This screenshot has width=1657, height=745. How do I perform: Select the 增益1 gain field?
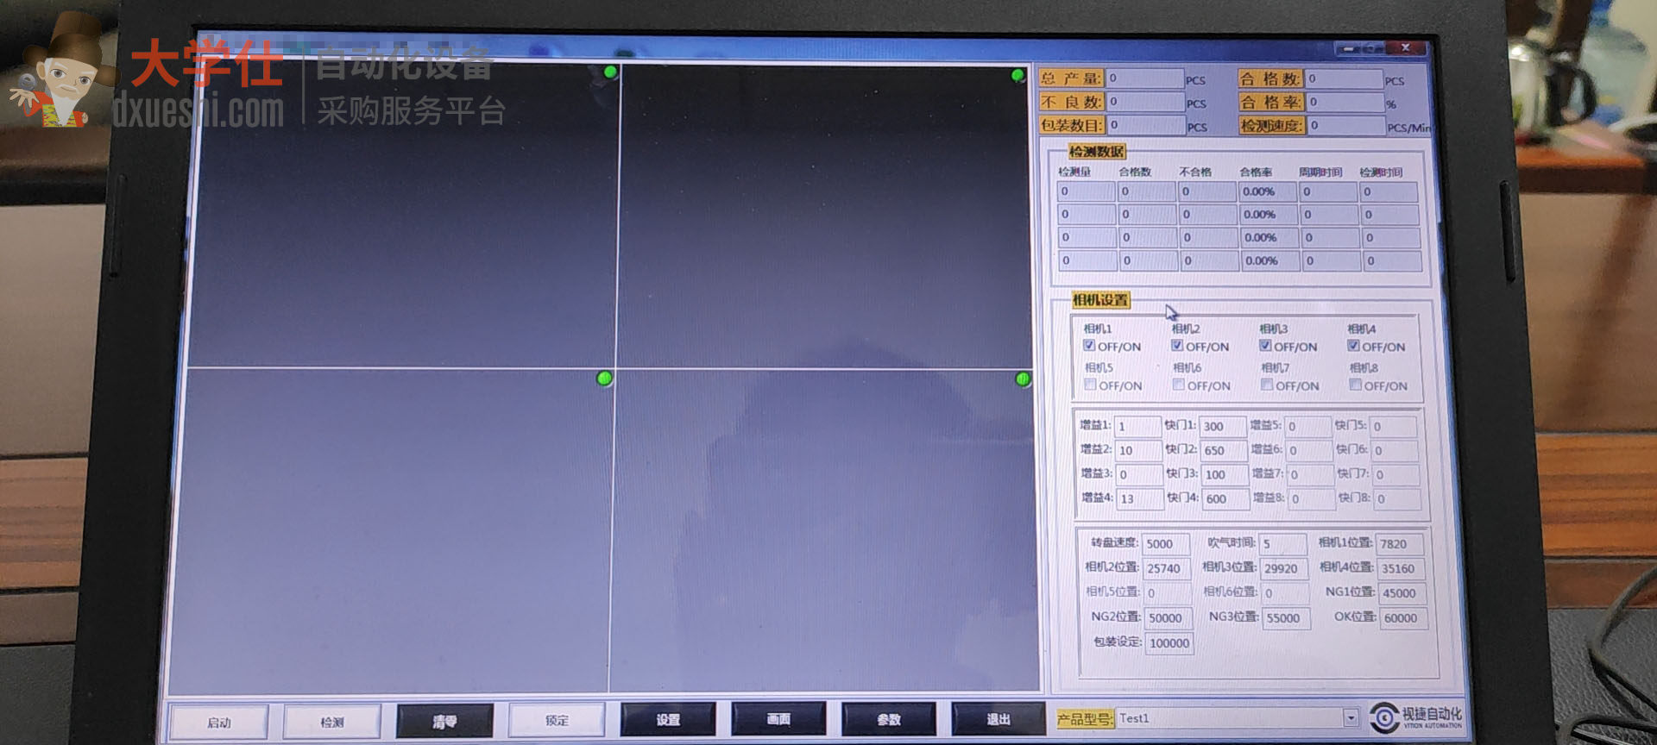(x=1137, y=426)
